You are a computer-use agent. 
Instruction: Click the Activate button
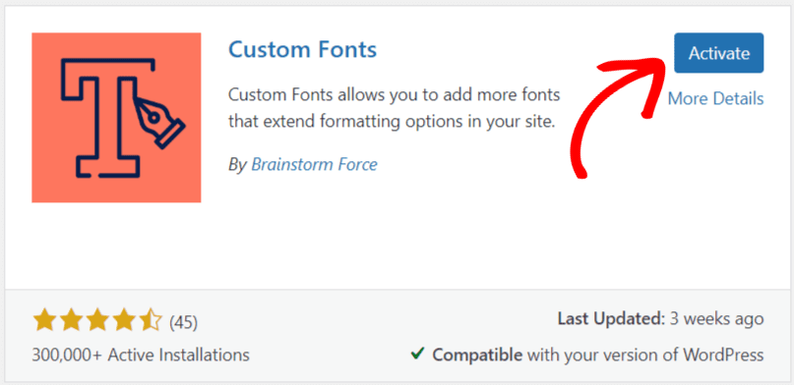point(718,53)
